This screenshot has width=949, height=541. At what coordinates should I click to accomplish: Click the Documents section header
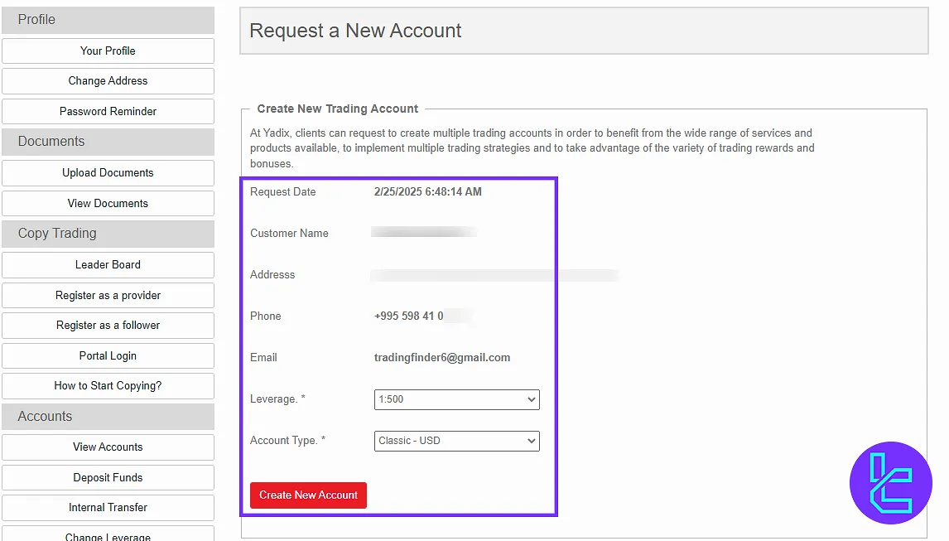point(108,142)
